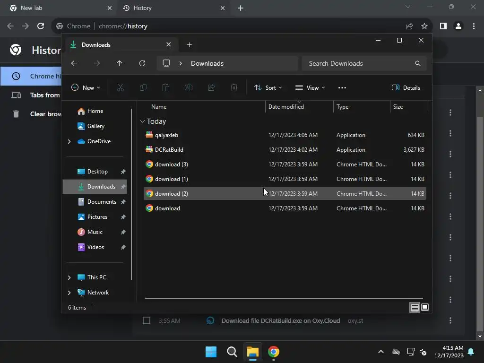Open a new Chrome tab
The width and height of the screenshot is (484, 363).
[x=241, y=8]
